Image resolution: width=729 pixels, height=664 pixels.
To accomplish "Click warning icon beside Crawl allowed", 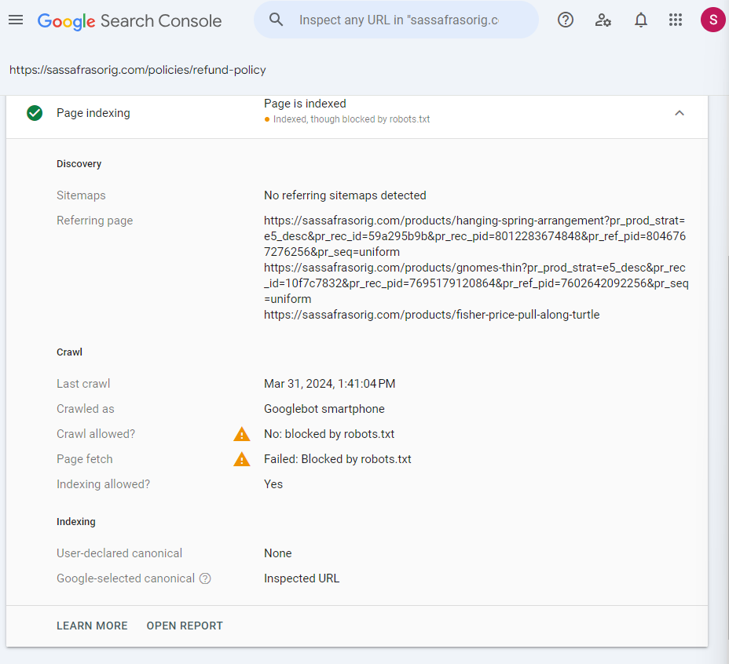I will (x=242, y=434).
